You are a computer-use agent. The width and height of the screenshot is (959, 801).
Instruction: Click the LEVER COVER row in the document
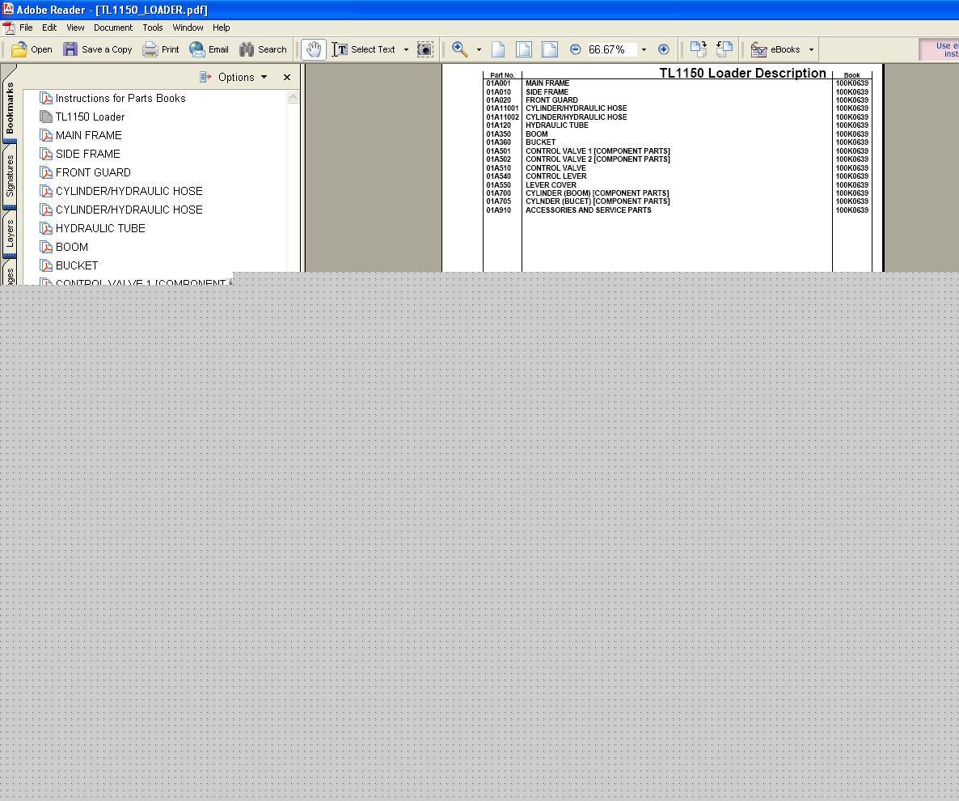(551, 184)
